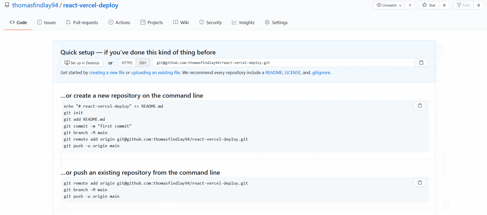This screenshot has height=215, width=487.
Task: Copy the create new repository commands
Action: (420, 106)
